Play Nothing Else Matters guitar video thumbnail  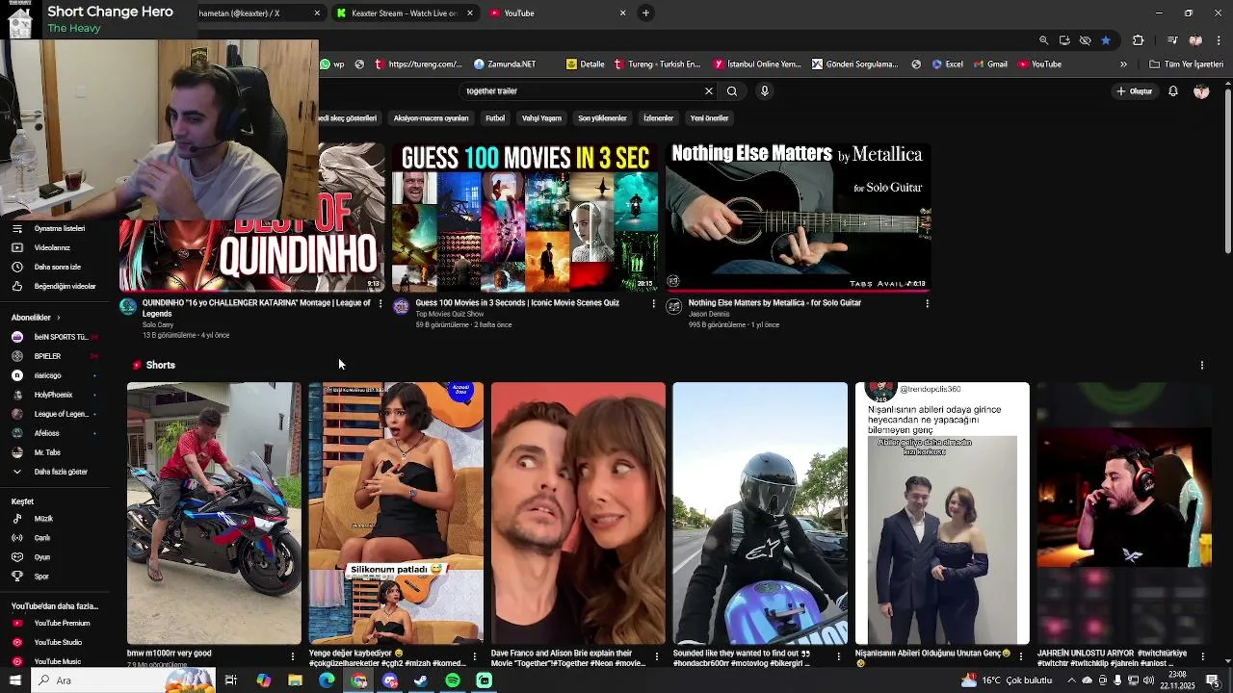[799, 217]
